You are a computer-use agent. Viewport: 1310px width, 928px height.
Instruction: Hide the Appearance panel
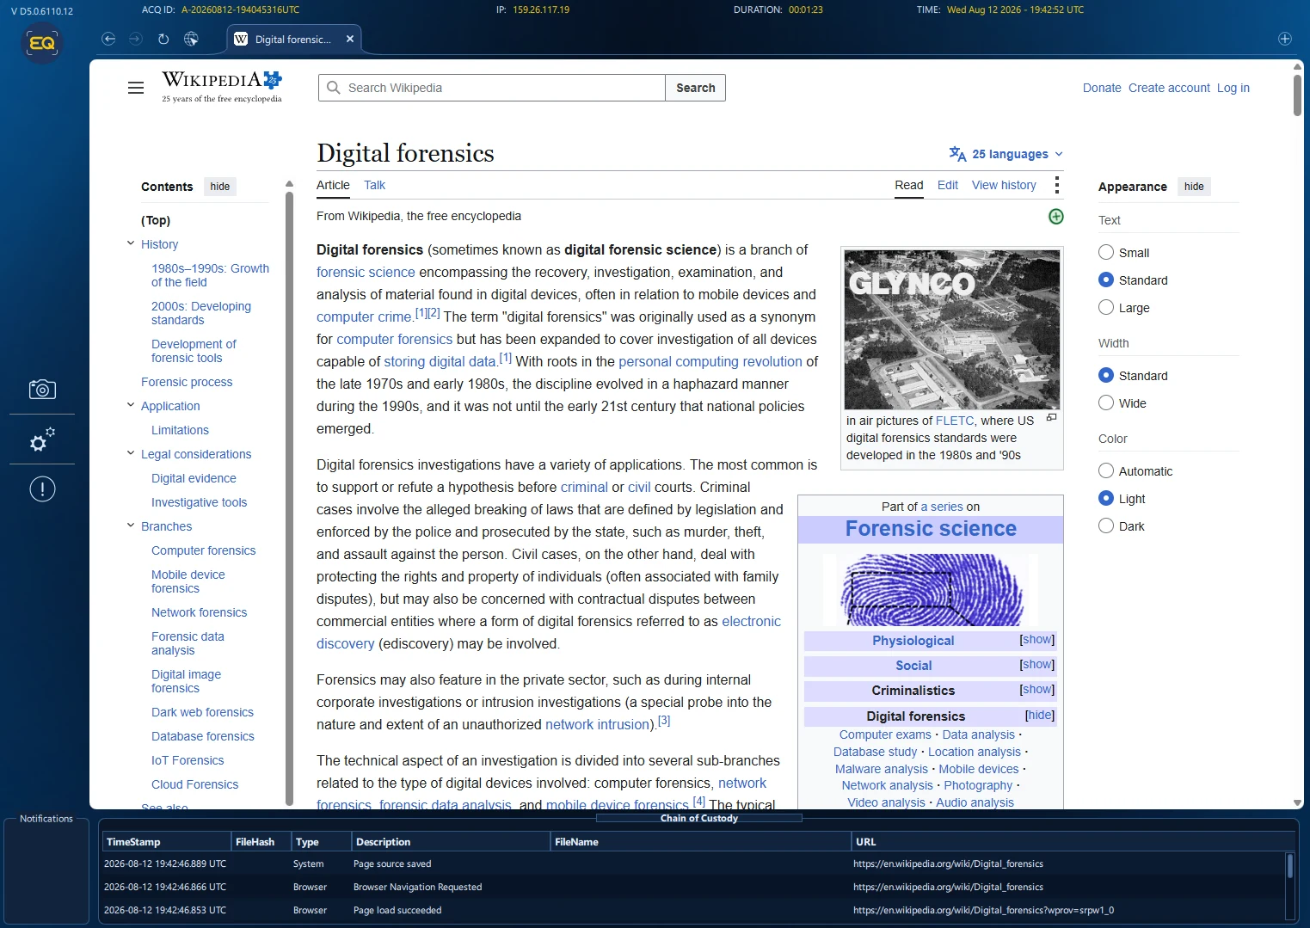coord(1194,187)
